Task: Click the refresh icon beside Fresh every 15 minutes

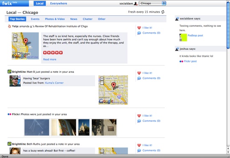Action: [163, 12]
